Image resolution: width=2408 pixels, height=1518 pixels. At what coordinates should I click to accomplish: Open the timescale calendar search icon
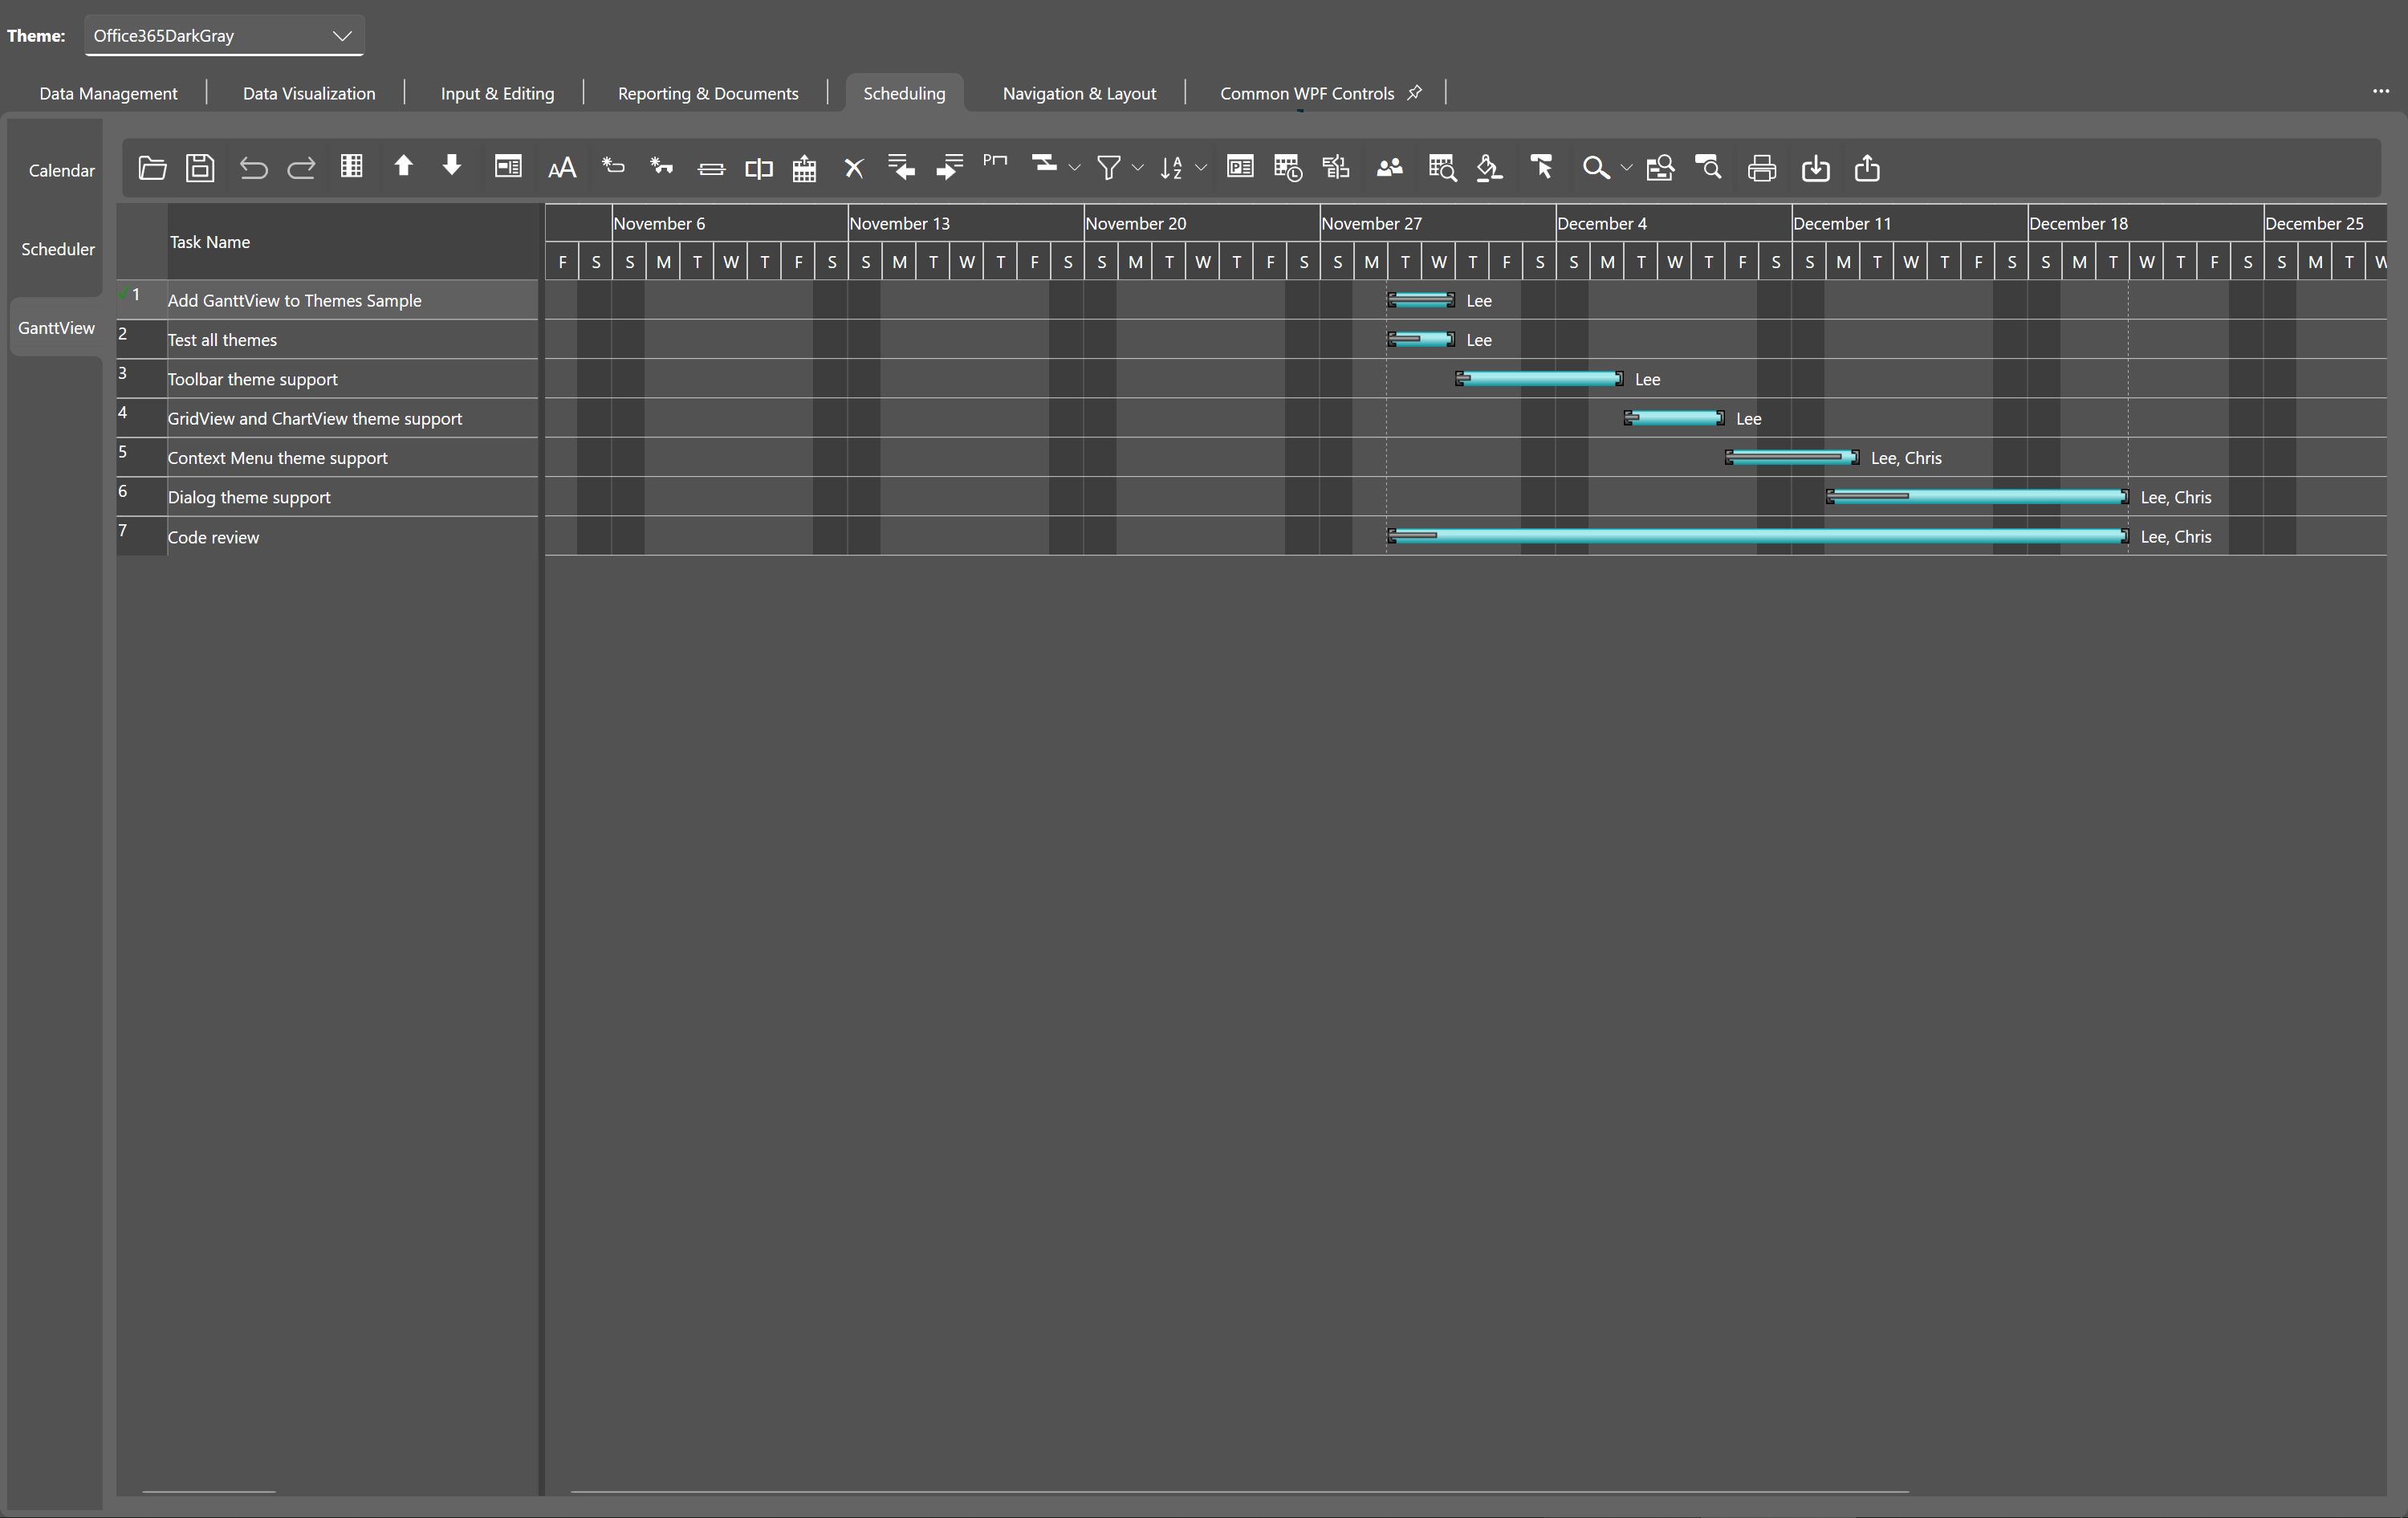tap(1442, 168)
